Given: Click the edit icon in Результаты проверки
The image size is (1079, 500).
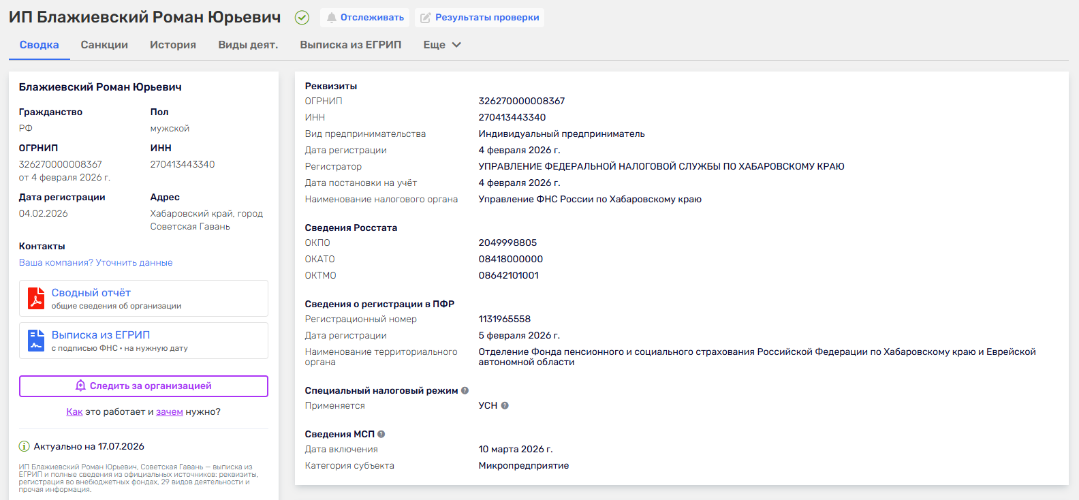Looking at the screenshot, I should pyautogui.click(x=426, y=18).
